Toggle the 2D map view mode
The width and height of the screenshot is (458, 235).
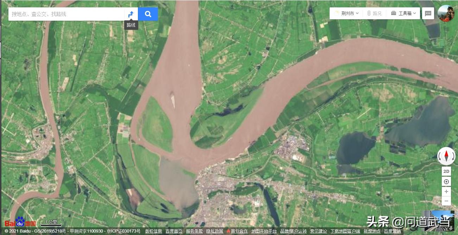pyautogui.click(x=446, y=171)
